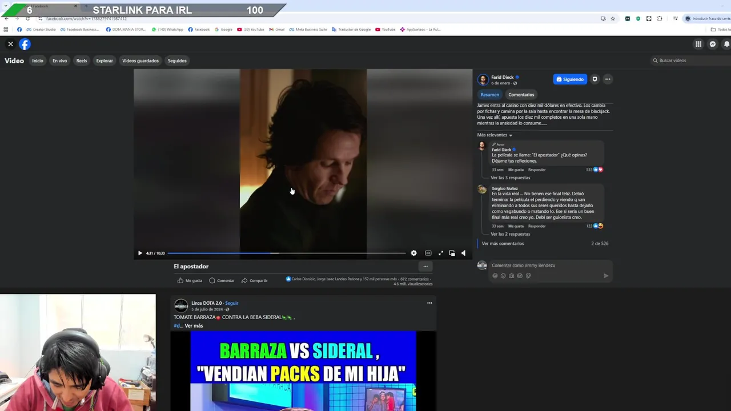This screenshot has height=411, width=731.
Task: Switch to the Comentarios tab
Action: pos(521,95)
